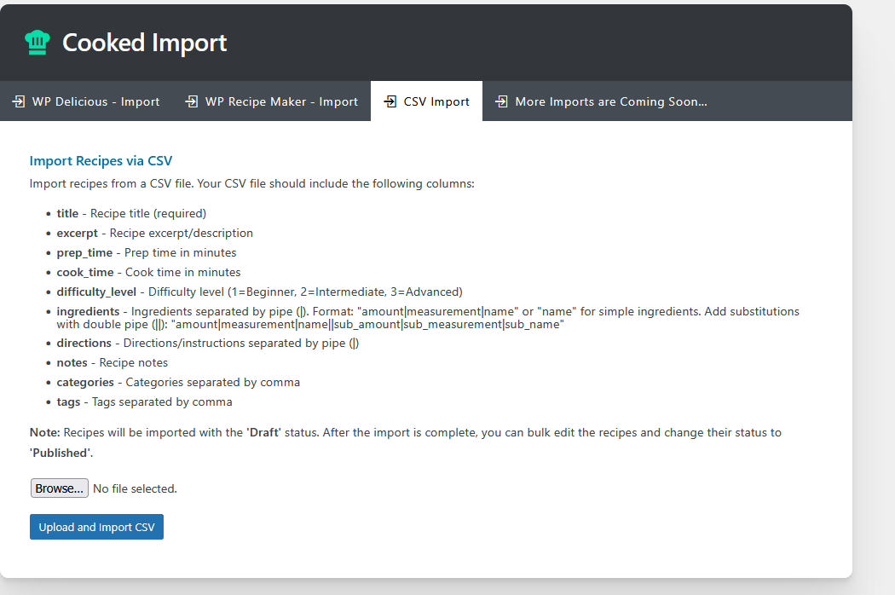Viewport: 895px width, 595px height.
Task: Click the bold "tags" column name
Action: point(68,401)
